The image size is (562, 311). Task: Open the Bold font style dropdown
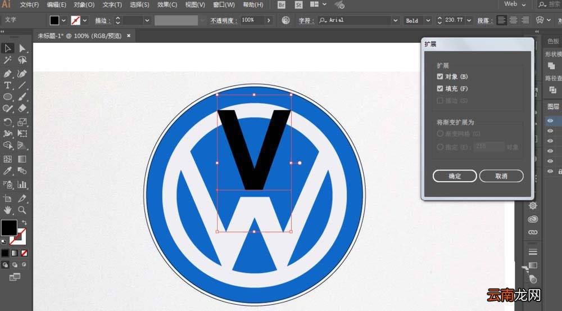click(428, 20)
